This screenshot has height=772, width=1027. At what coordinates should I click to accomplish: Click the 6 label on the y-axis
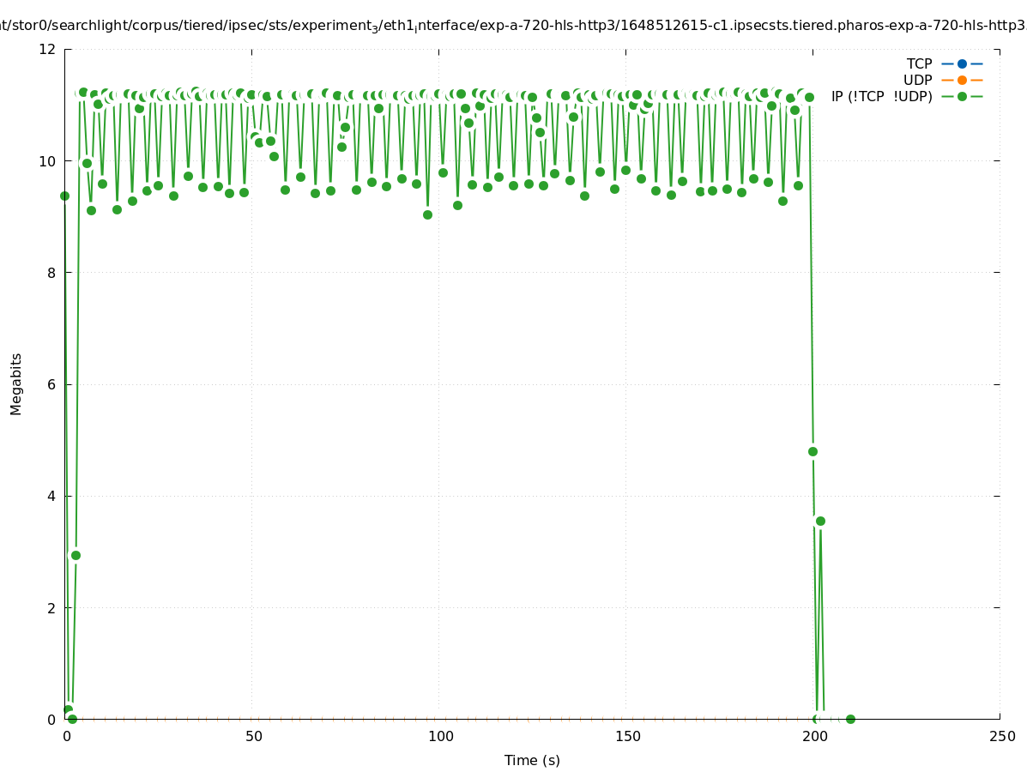tap(51, 384)
